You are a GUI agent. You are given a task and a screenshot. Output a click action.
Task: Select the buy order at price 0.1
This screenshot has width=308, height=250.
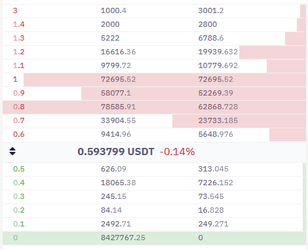[x=154, y=224]
